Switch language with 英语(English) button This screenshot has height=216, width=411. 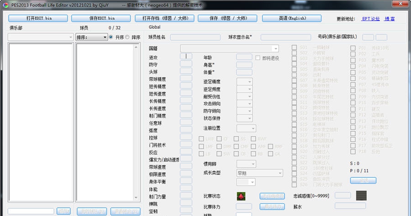click(292, 18)
